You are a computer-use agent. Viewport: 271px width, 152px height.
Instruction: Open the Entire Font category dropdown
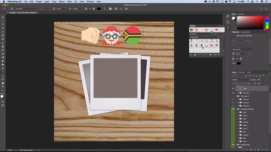pos(204,37)
